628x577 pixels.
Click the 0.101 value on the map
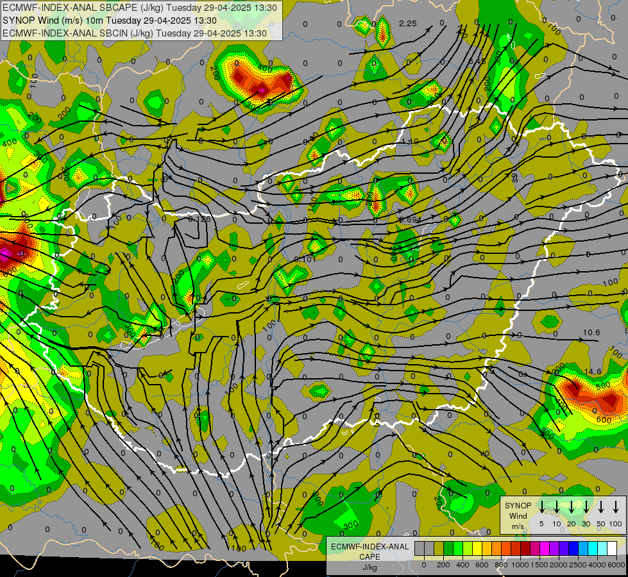[305, 259]
